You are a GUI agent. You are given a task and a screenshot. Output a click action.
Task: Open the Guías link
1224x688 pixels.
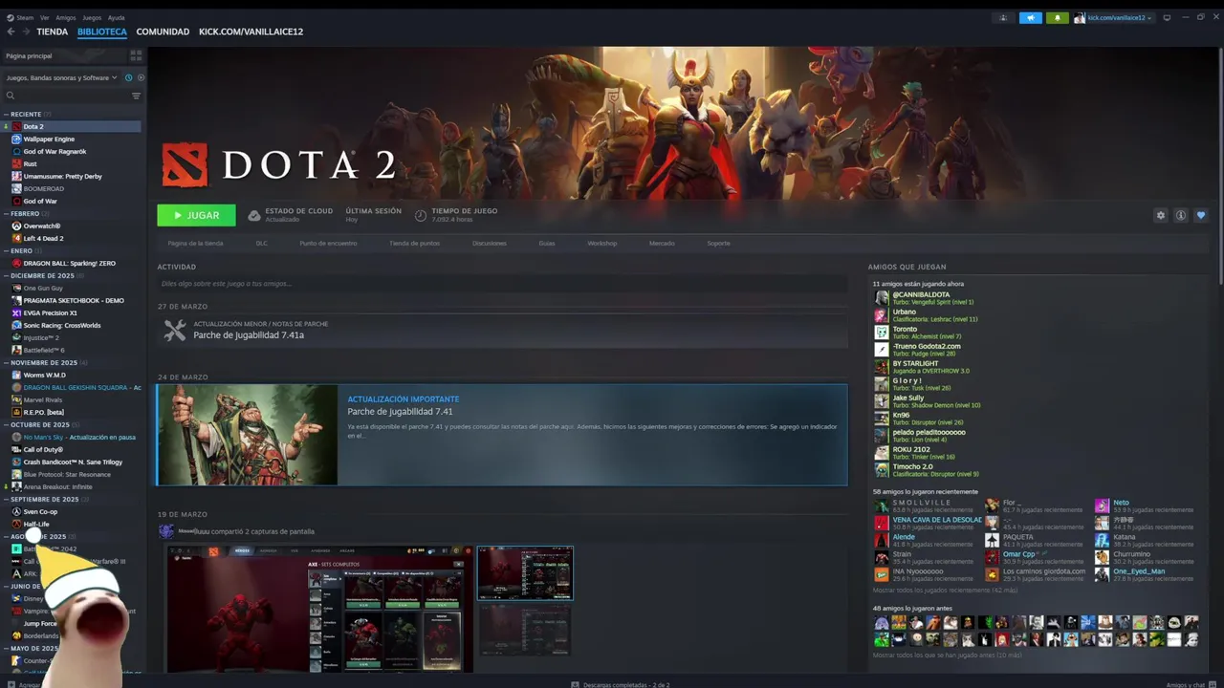[x=547, y=243]
